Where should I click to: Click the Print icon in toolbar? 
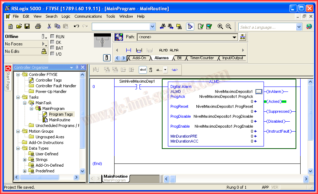tap(38, 26)
